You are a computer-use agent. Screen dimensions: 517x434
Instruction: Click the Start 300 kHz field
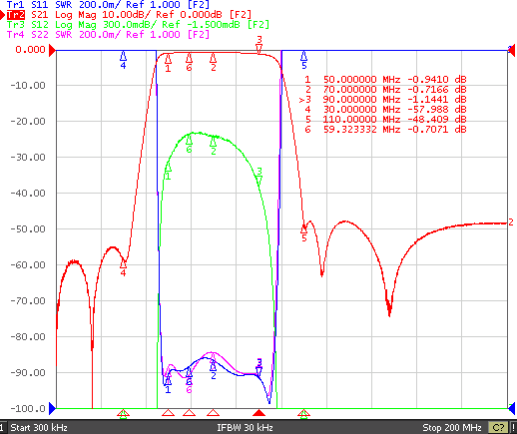(39, 428)
